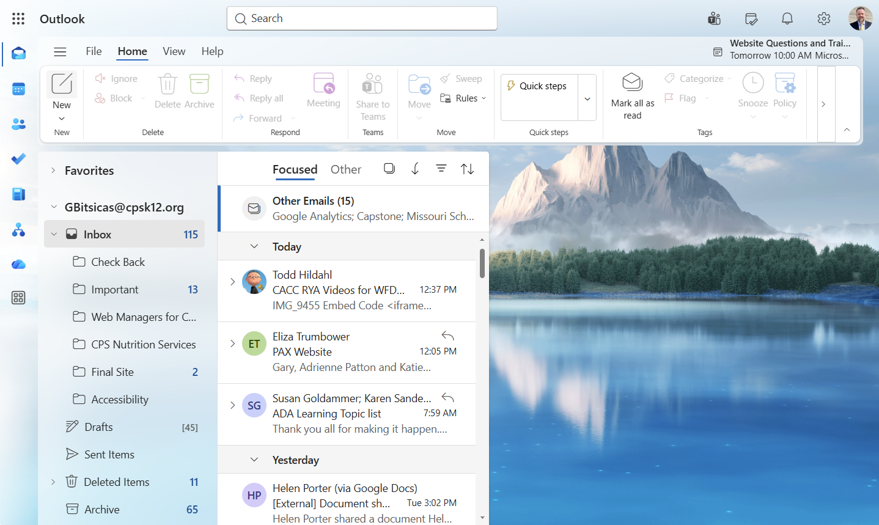Open the My Day icon in header
This screenshot has width=879, height=525.
[751, 19]
